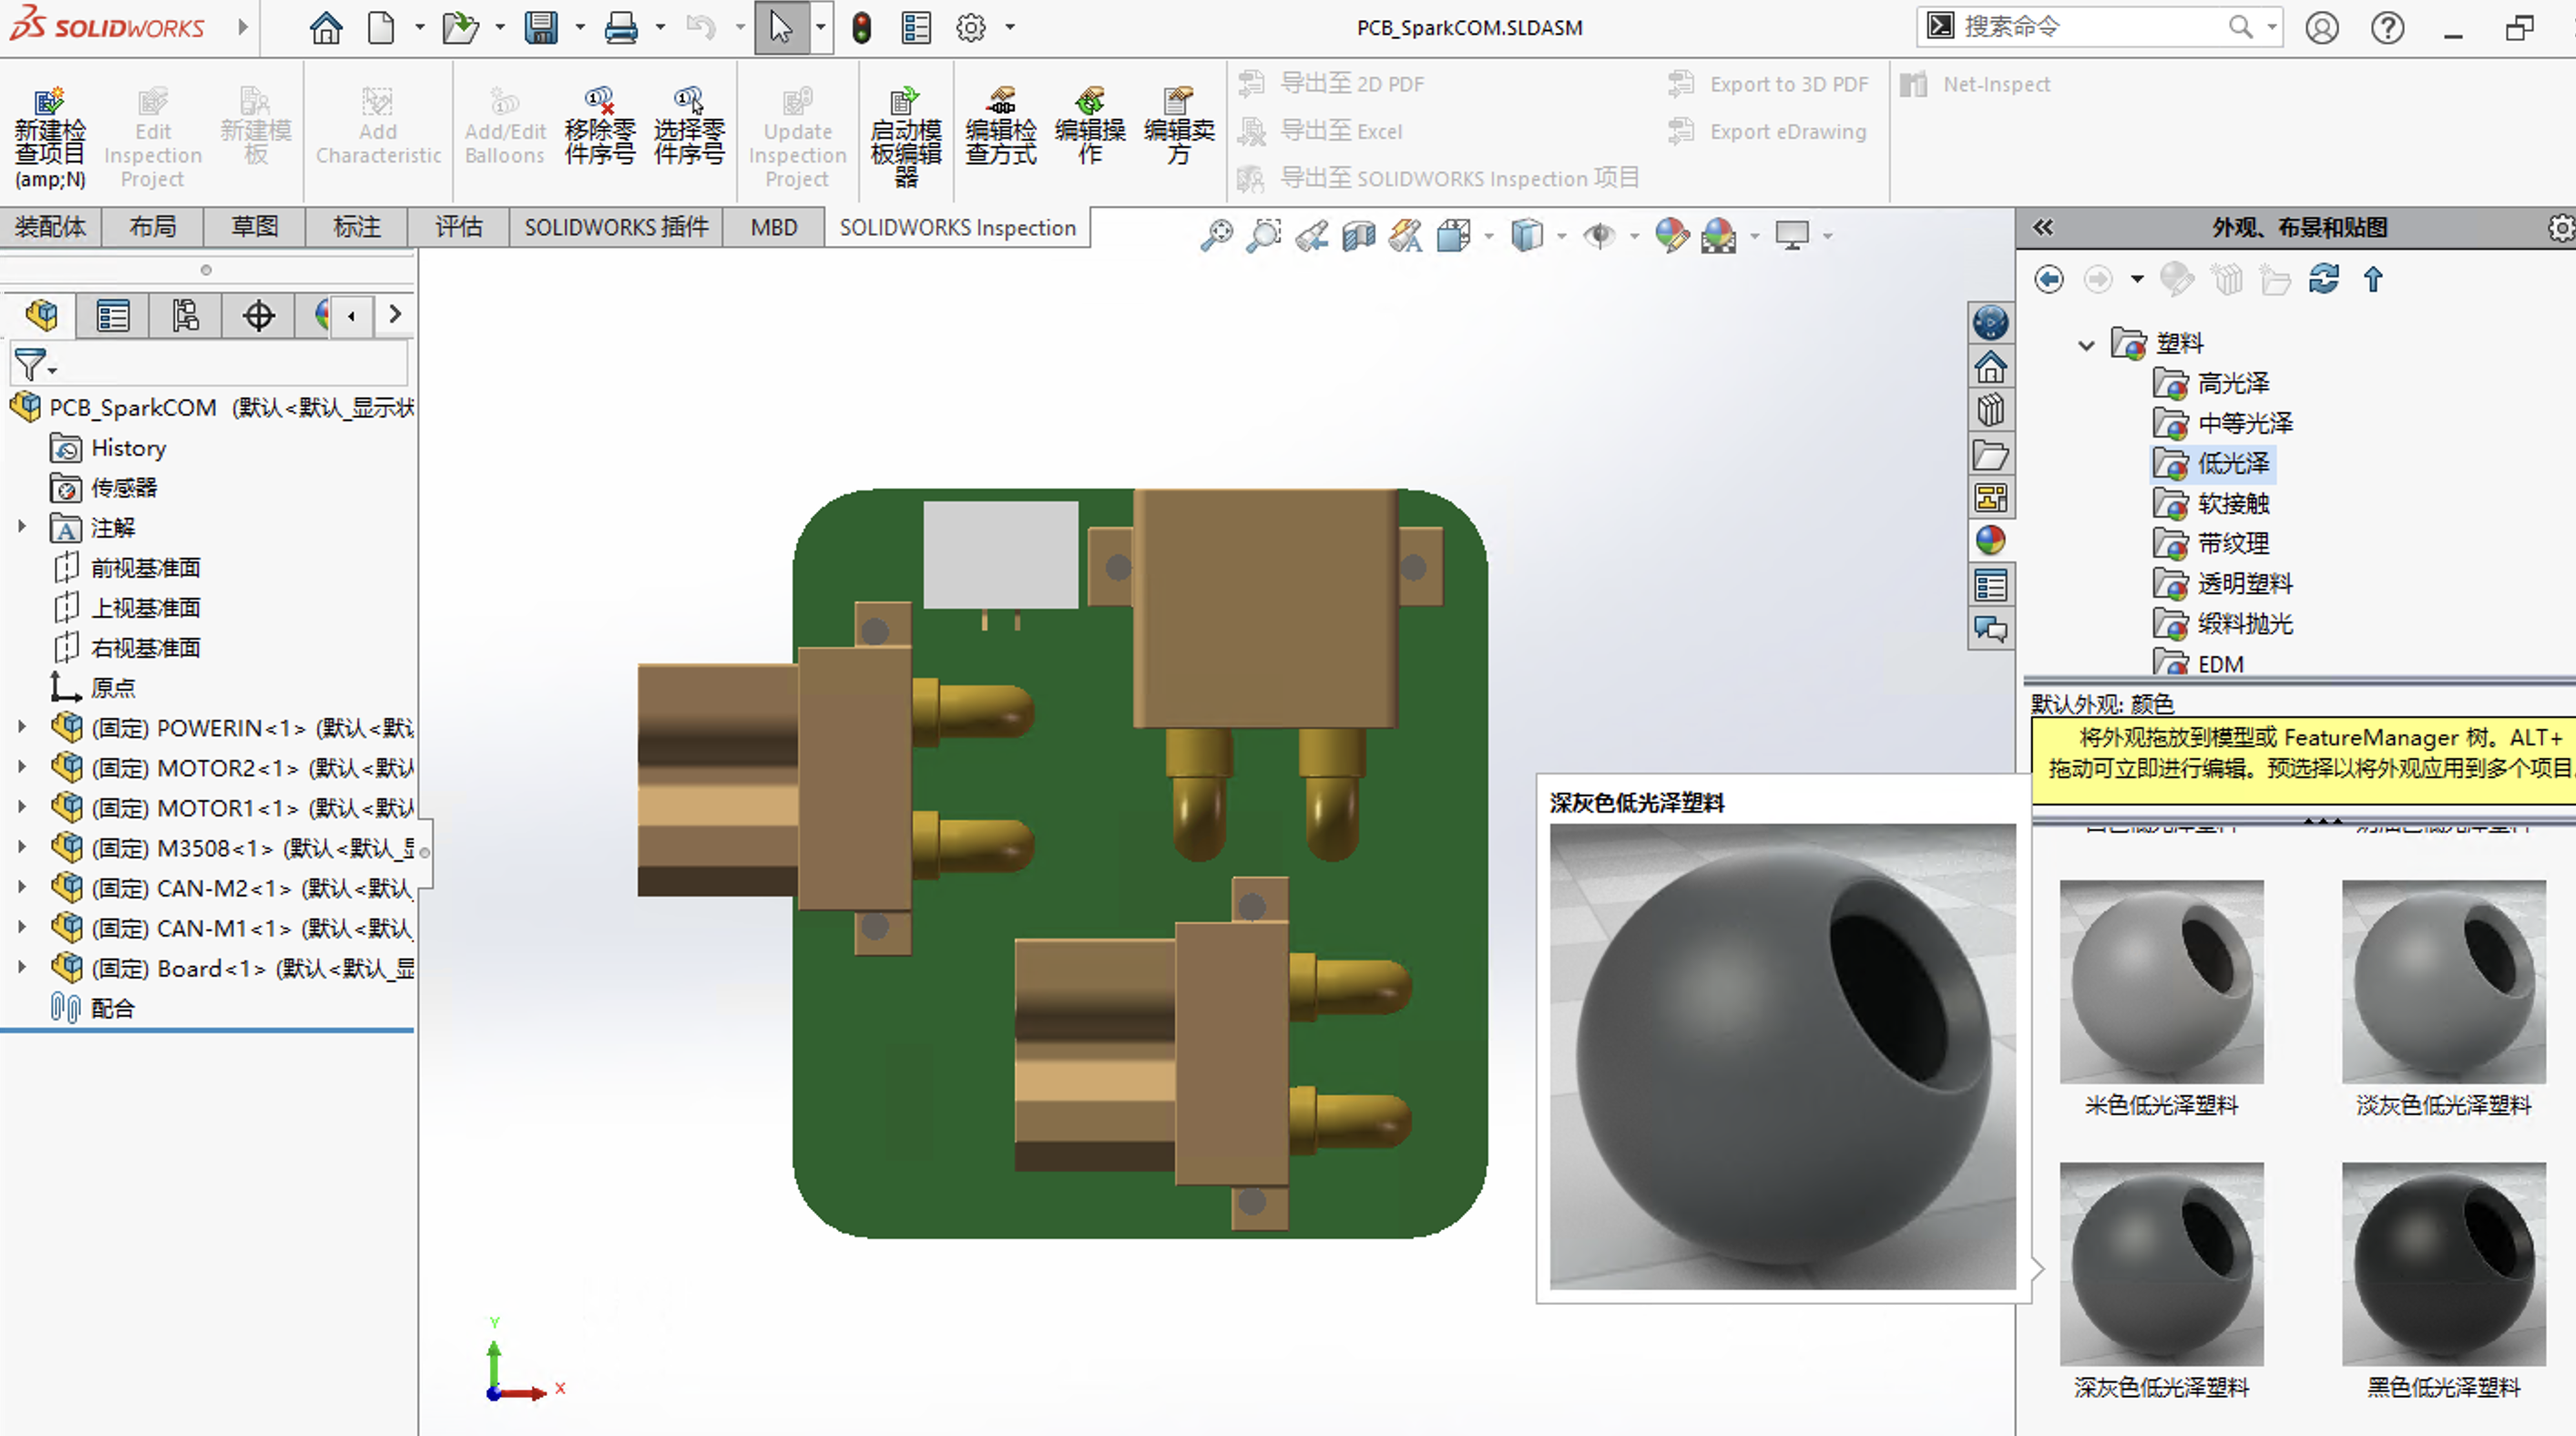Toggle the Hide/Show Items eye icon
This screenshot has height=1436, width=2576.
(1599, 236)
